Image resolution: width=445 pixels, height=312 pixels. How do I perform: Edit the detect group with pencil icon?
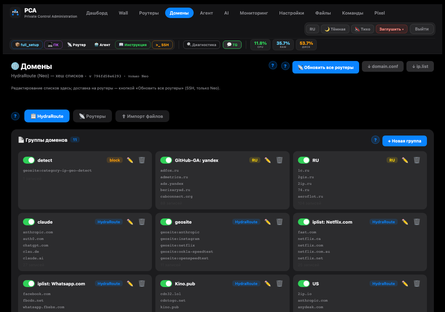(130, 160)
